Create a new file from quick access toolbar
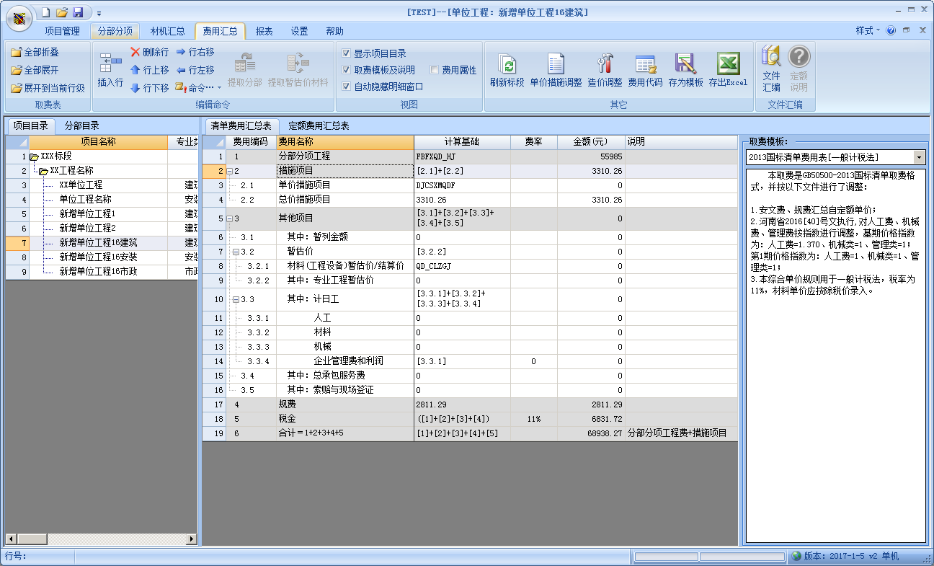This screenshot has width=934, height=566. pyautogui.click(x=45, y=12)
